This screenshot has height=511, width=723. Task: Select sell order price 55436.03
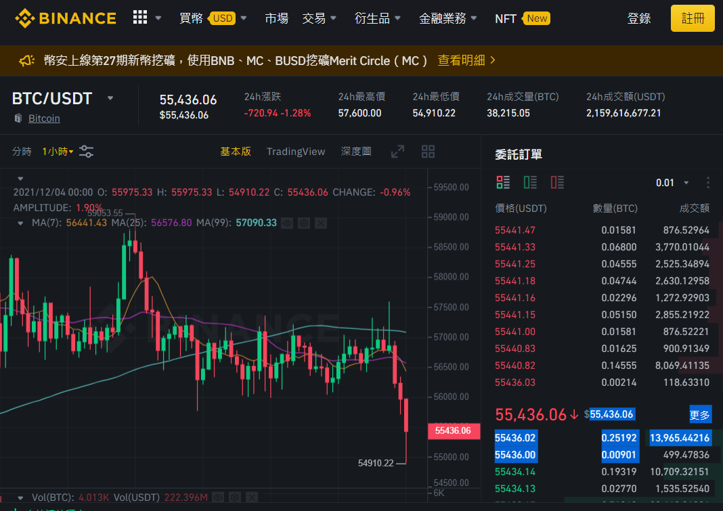click(x=515, y=382)
